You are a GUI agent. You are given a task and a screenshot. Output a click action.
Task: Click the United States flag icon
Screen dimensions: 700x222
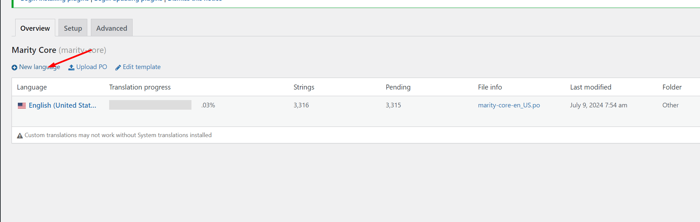pos(22,106)
